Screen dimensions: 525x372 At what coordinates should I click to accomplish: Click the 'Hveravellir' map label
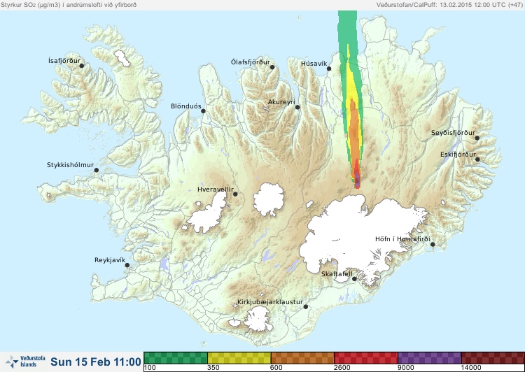coord(216,189)
